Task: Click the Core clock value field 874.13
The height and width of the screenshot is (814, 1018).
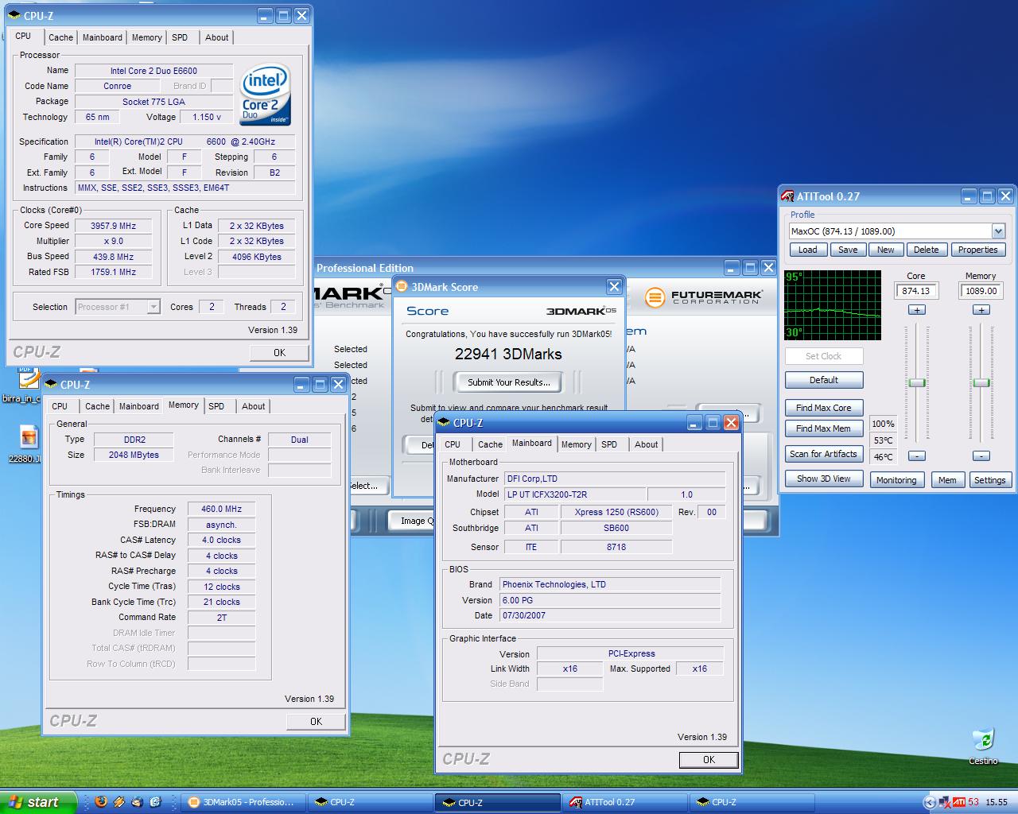Action: [x=915, y=291]
